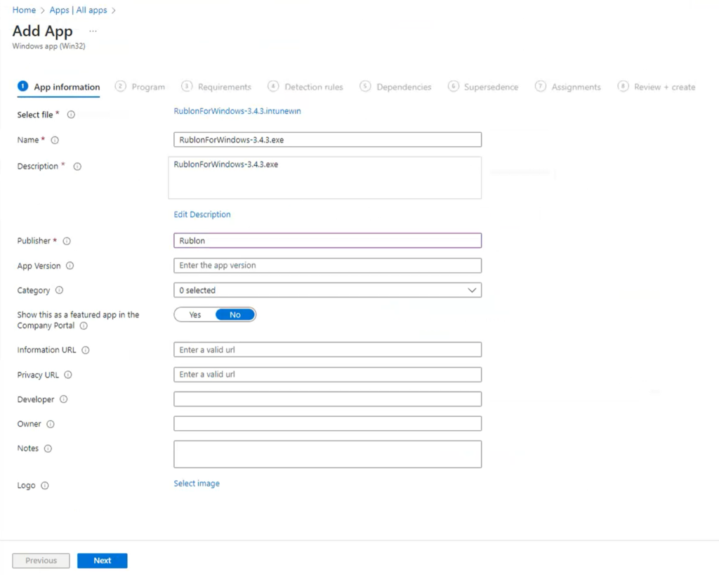Click inside the Name input field
Image resolution: width=719 pixels, height=575 pixels.
click(326, 139)
